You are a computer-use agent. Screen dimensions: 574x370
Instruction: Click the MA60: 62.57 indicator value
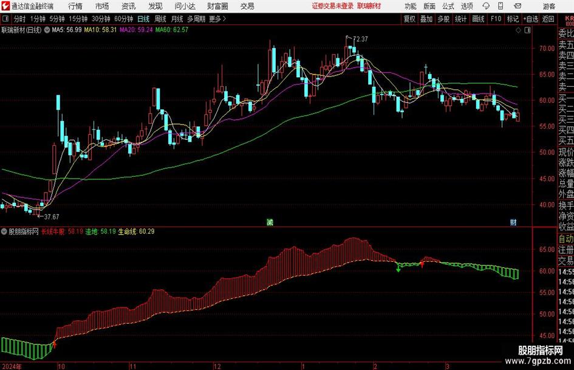click(172, 30)
